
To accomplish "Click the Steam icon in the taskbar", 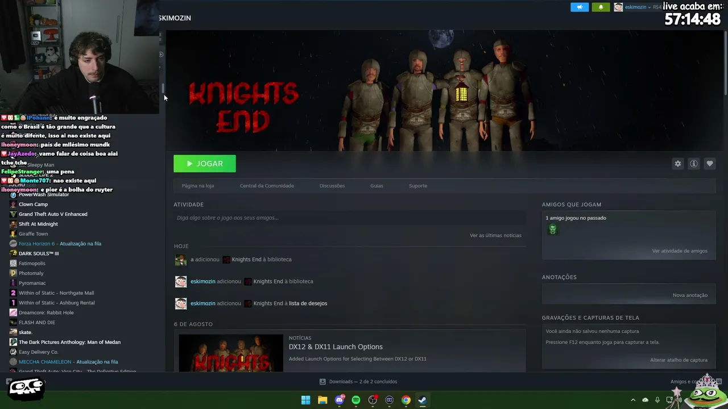I will click(423, 400).
